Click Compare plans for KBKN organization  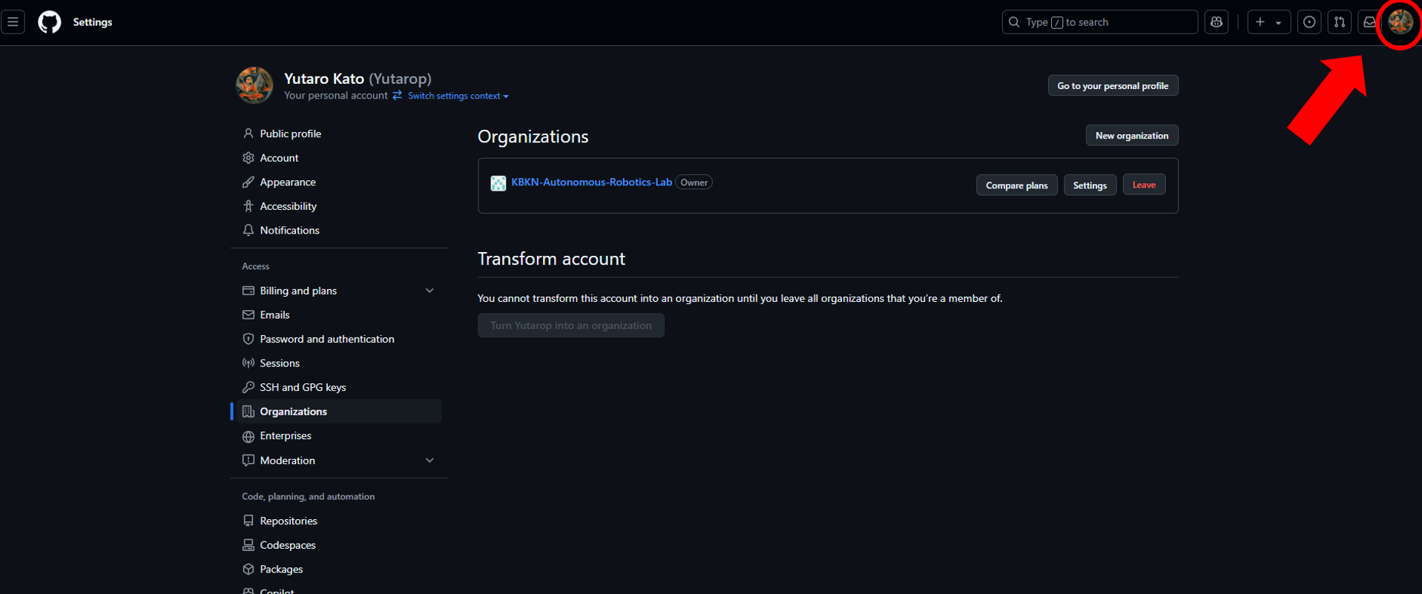1016,185
